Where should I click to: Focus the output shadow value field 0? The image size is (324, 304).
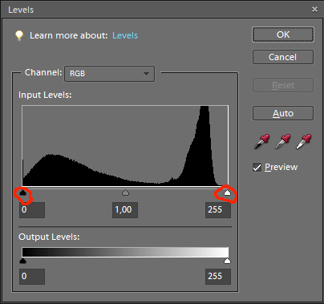tap(32, 277)
